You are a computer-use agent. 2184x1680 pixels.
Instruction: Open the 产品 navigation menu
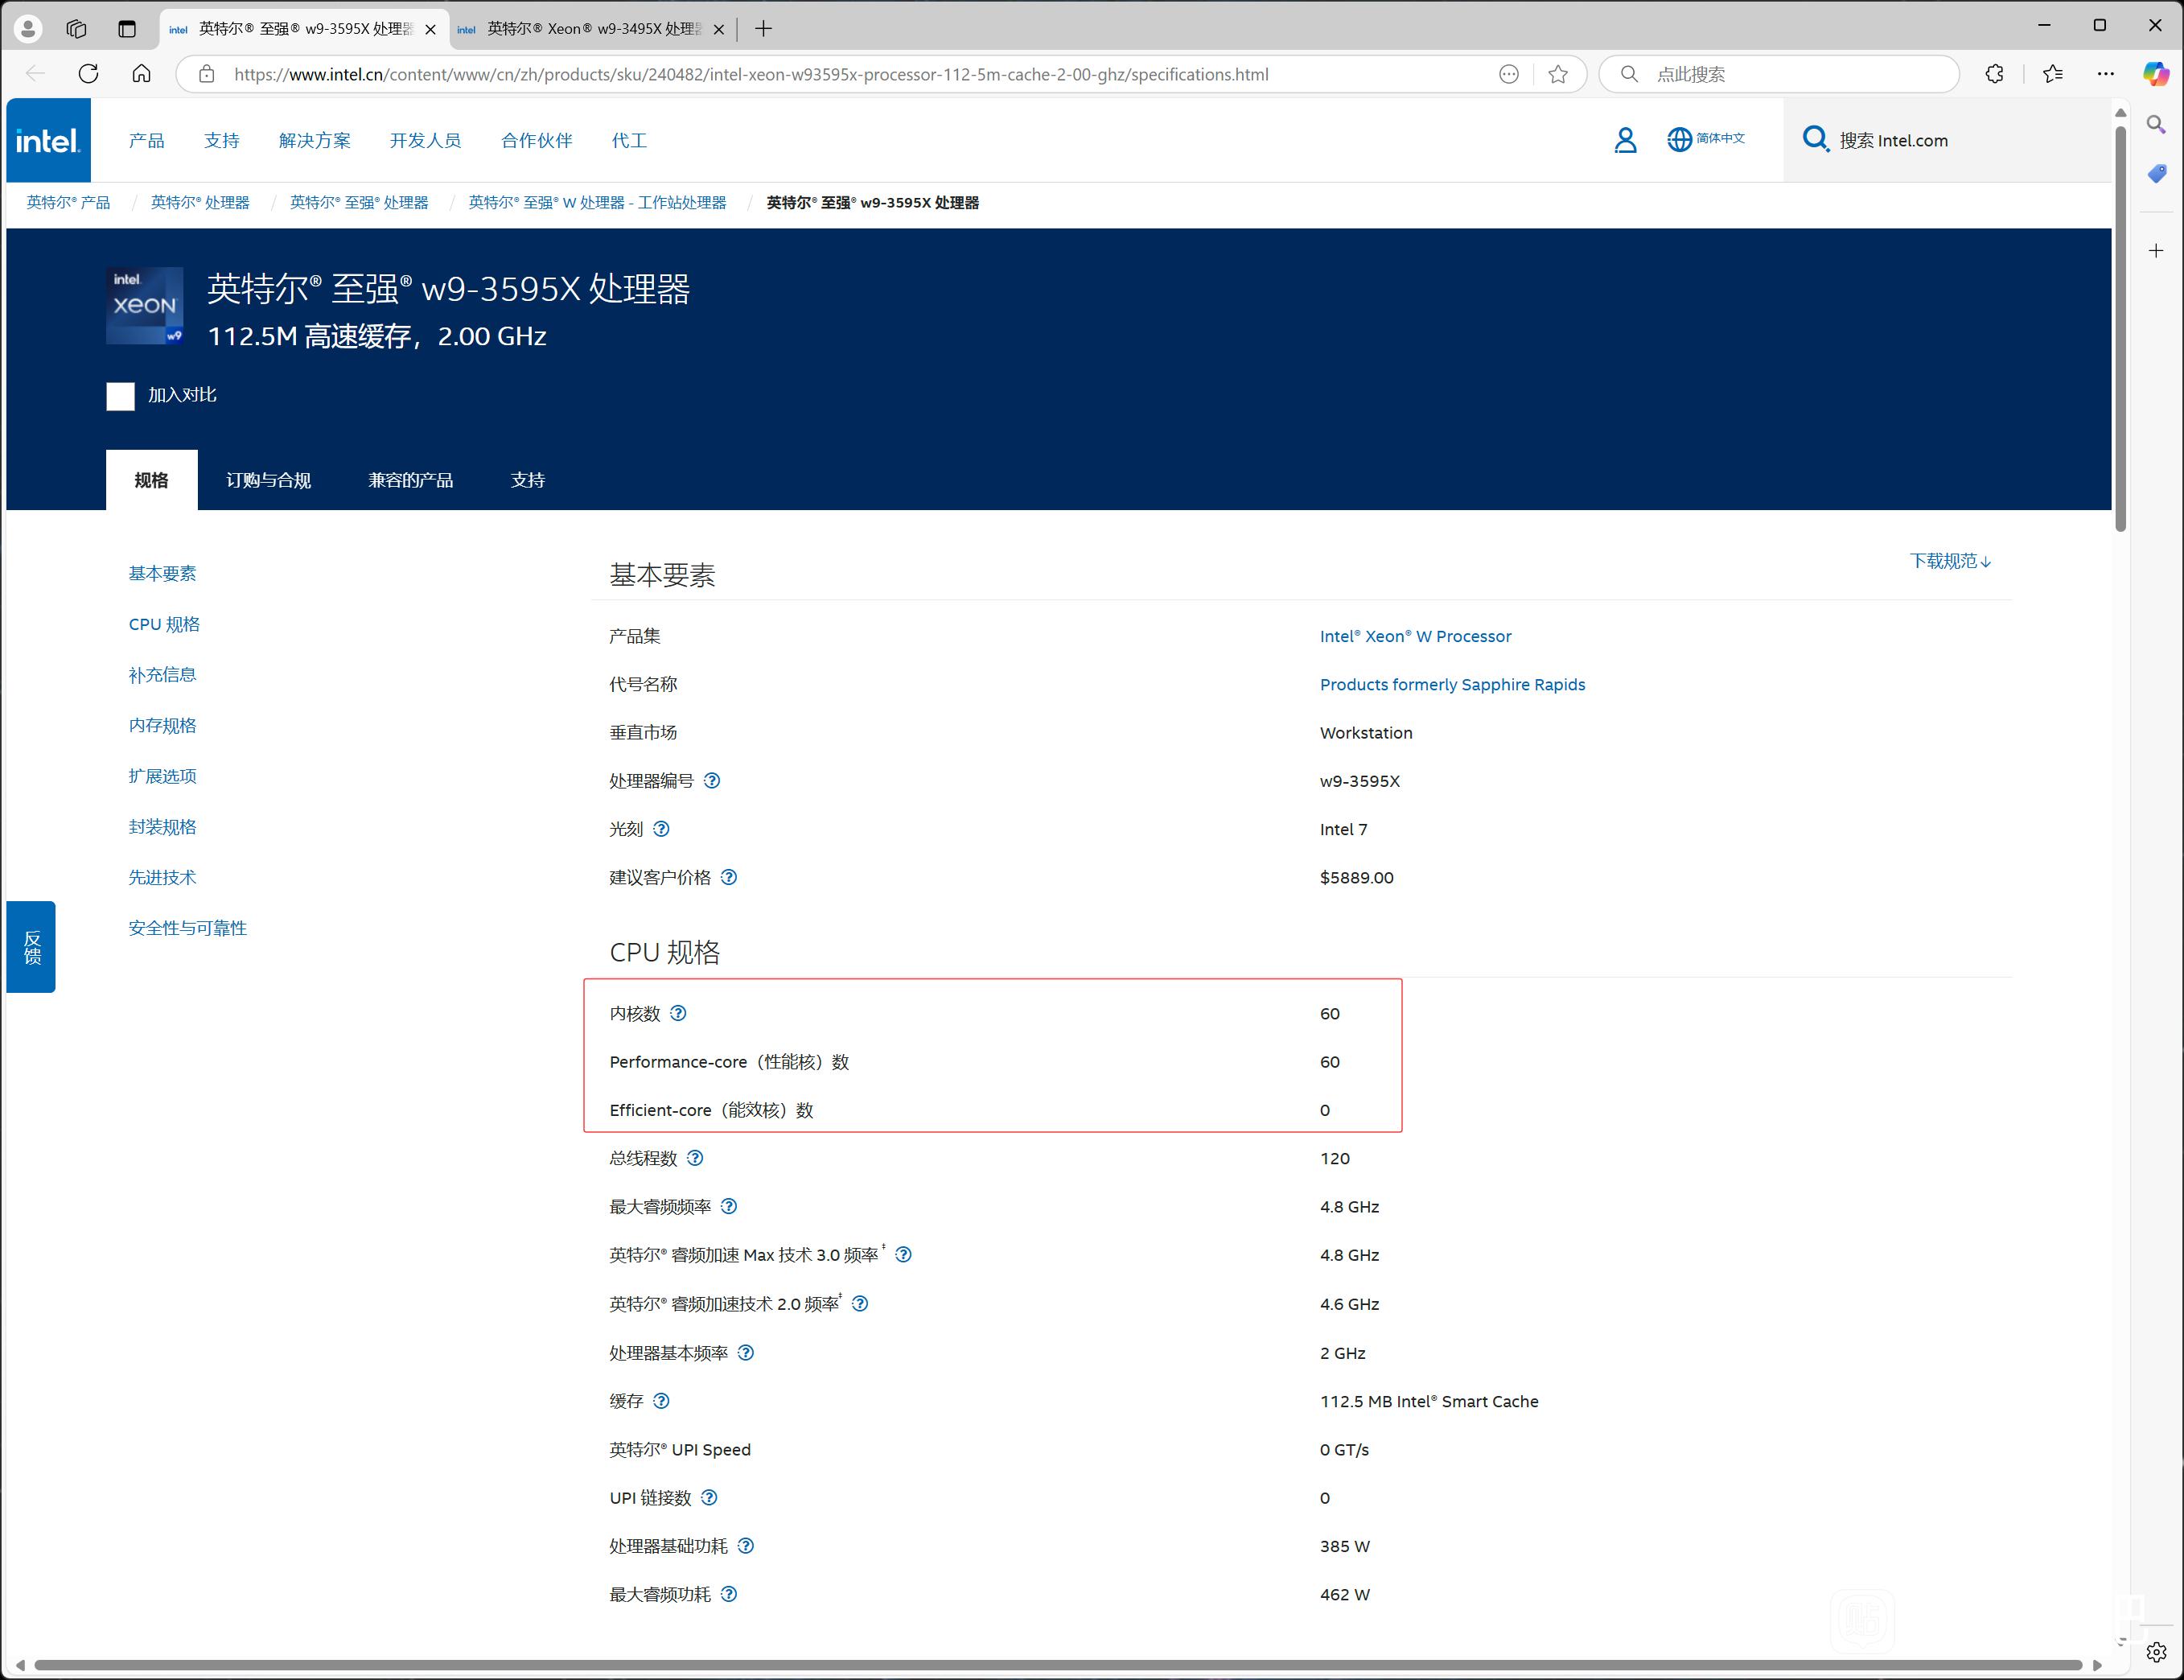[147, 140]
